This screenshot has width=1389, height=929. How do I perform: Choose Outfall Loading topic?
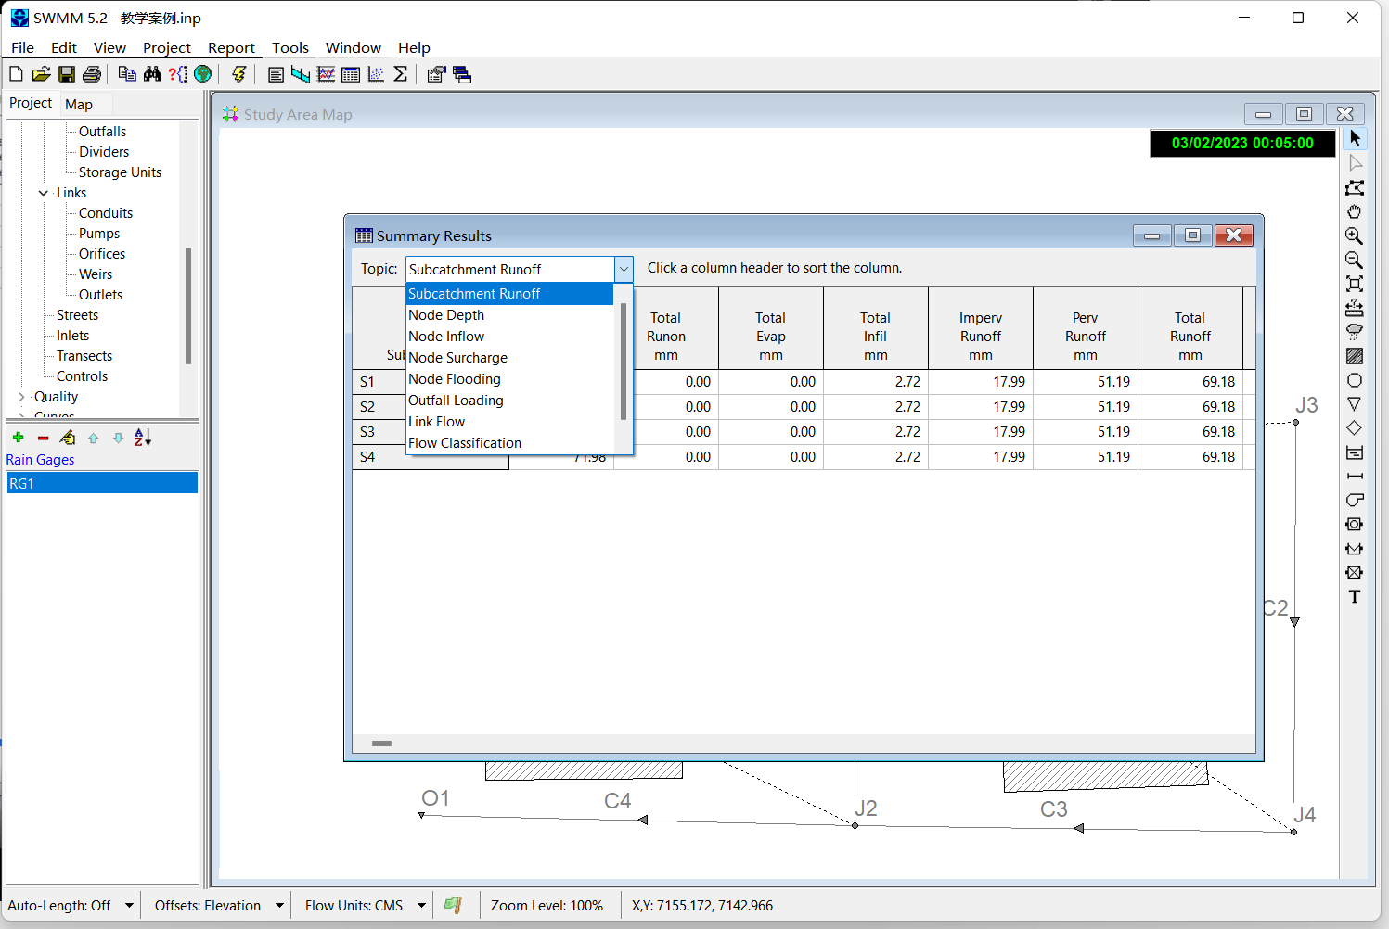coord(510,401)
